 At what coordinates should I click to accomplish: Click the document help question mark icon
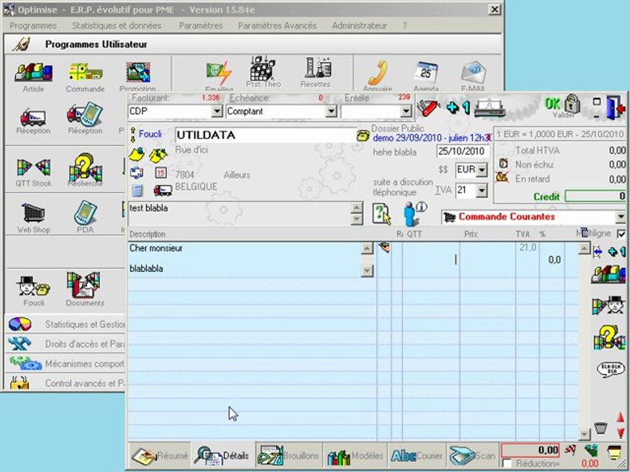point(381,214)
